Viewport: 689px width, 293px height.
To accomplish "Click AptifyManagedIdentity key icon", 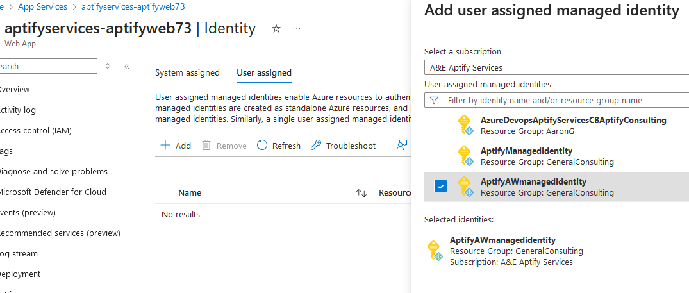I will [x=465, y=156].
